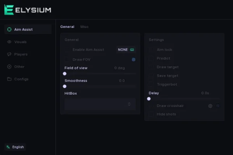The image size is (233, 155).
Task: Open the HitBox dropdown
Action: click(100, 104)
